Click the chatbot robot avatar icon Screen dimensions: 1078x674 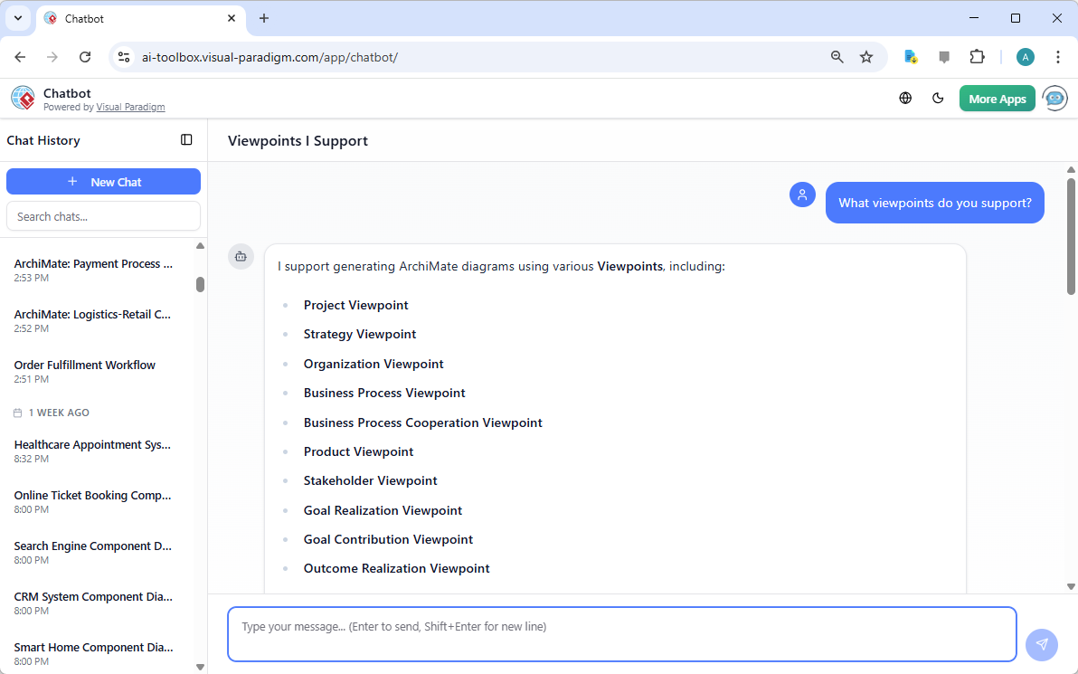[1054, 99]
